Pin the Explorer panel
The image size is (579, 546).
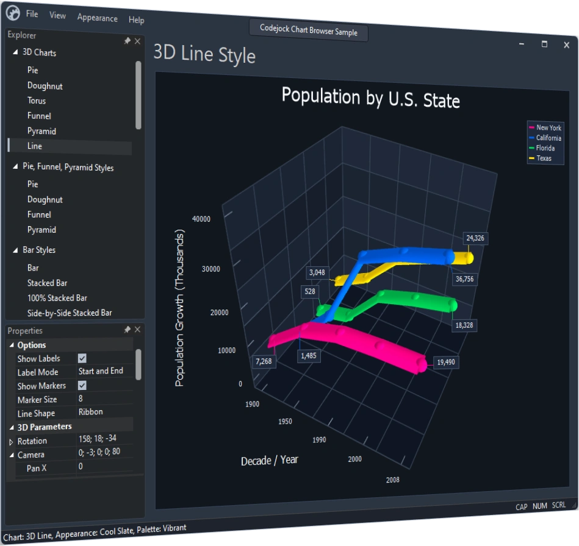128,41
